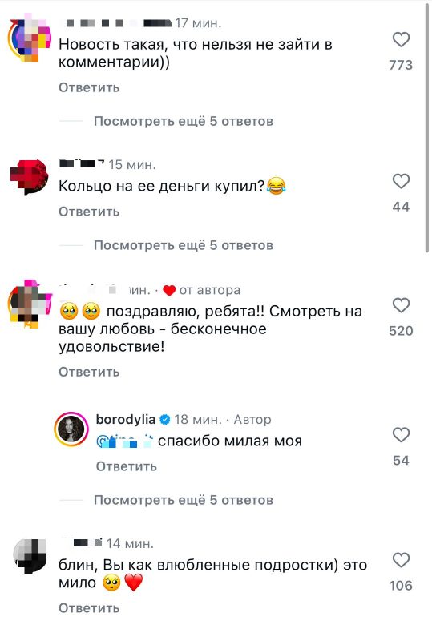432x641 pixels.
Task: Reply to the "блин, Вы как влюбленные" comment
Action: (x=89, y=608)
